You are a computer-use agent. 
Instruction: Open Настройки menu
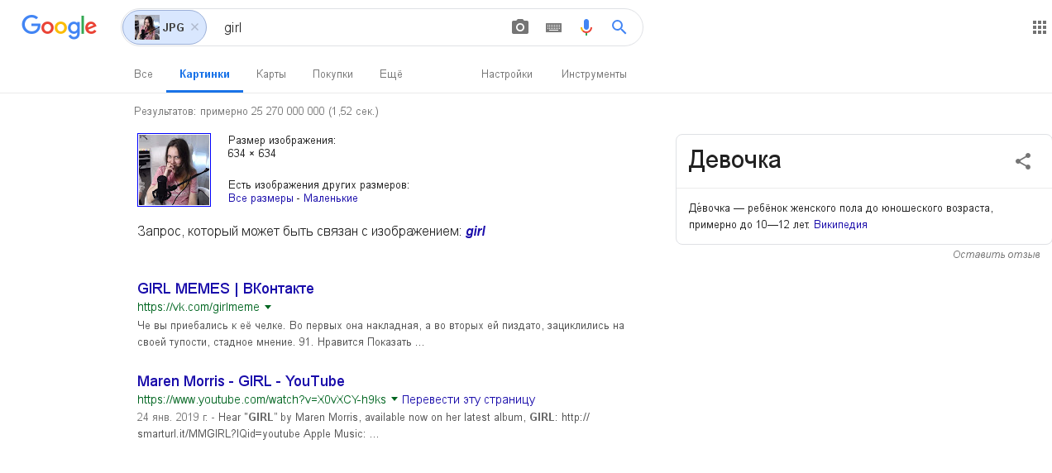[507, 74]
